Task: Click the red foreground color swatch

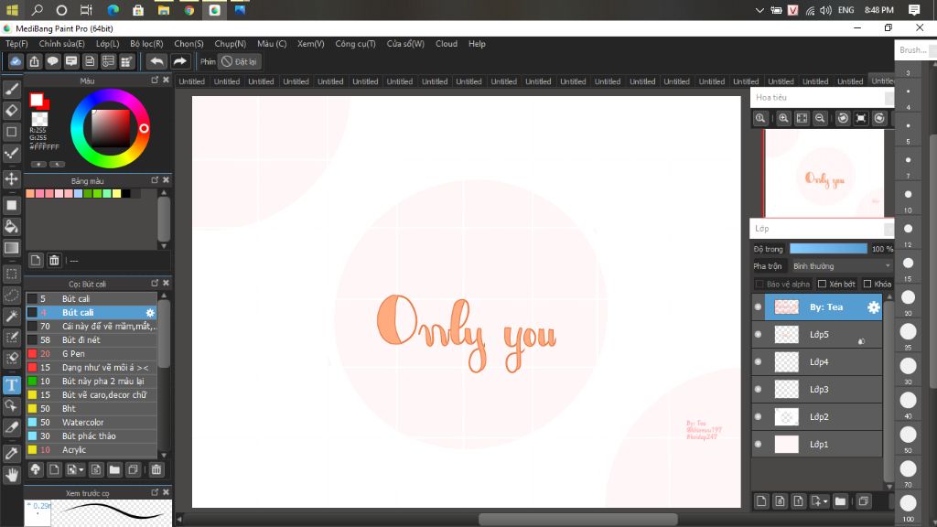Action: 37,99
